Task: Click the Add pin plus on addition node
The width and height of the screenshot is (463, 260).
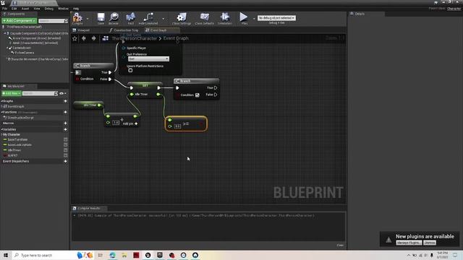Action: tap(136, 123)
